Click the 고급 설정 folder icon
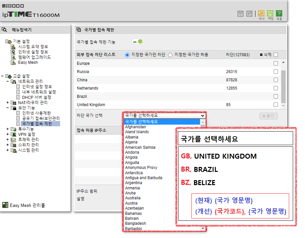The height and width of the screenshot is (238, 305). (x=9, y=76)
